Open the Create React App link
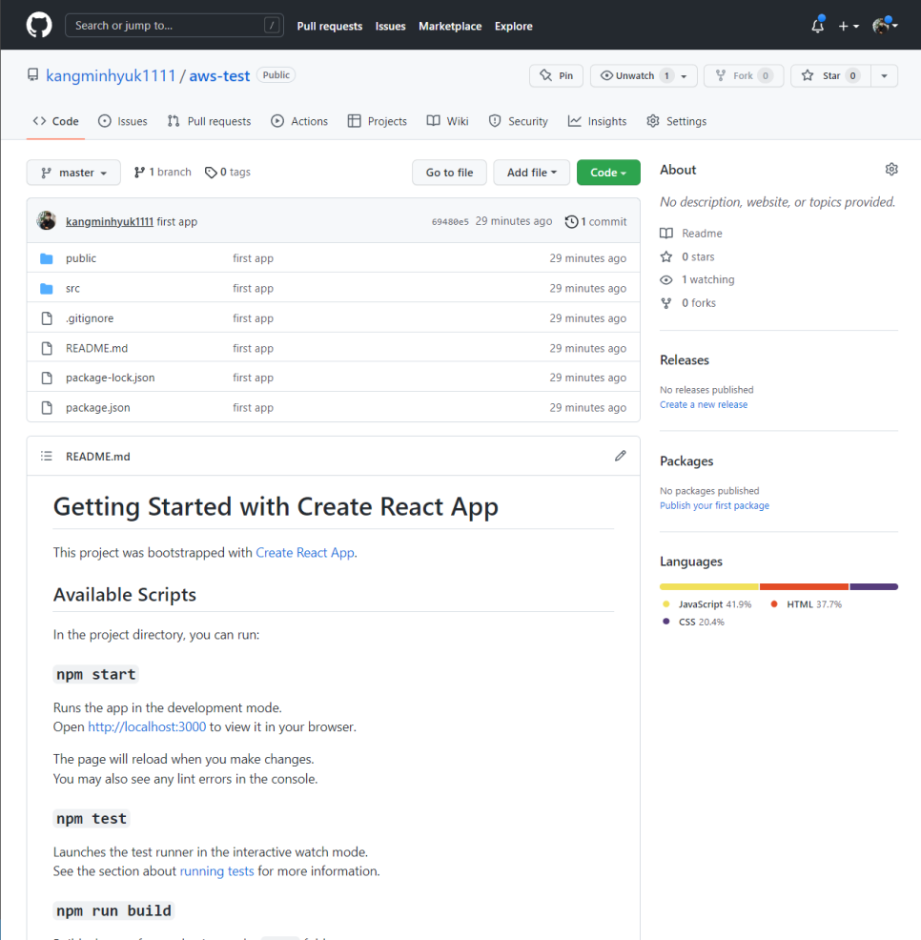Image resolution: width=921 pixels, height=940 pixels. tap(305, 553)
